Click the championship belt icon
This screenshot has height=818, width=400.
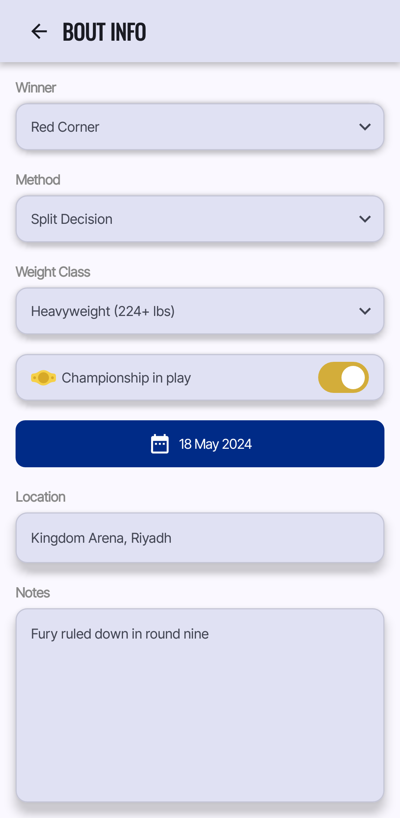point(43,378)
